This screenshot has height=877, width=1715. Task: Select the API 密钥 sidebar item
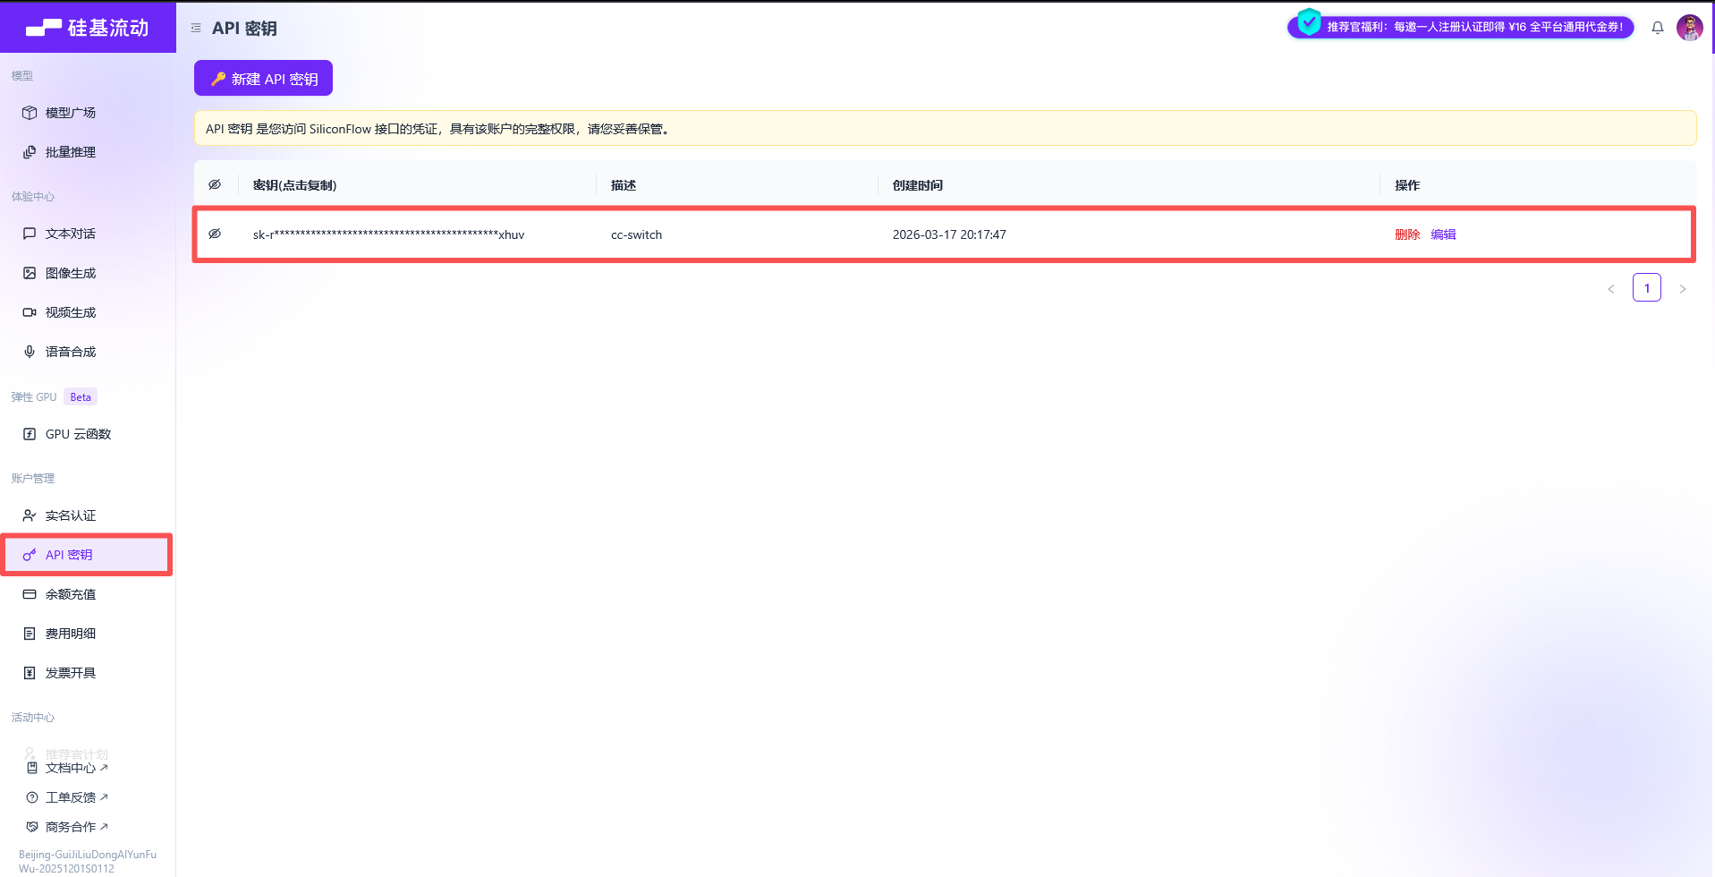coord(87,555)
